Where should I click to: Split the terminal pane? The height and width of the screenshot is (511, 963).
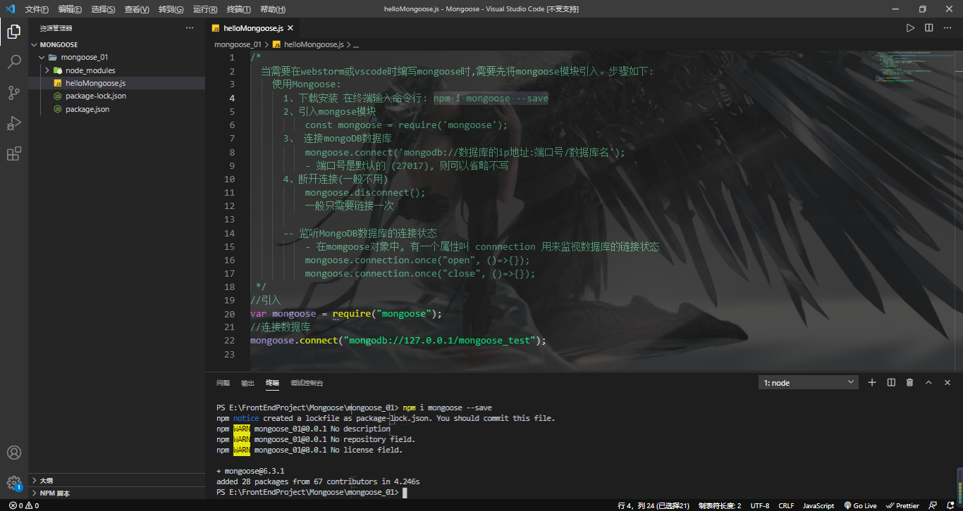[x=891, y=382]
